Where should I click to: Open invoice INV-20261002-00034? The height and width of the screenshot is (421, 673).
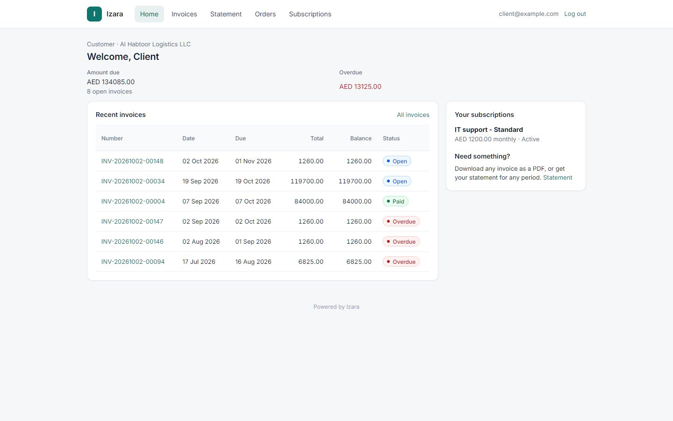[x=133, y=181]
